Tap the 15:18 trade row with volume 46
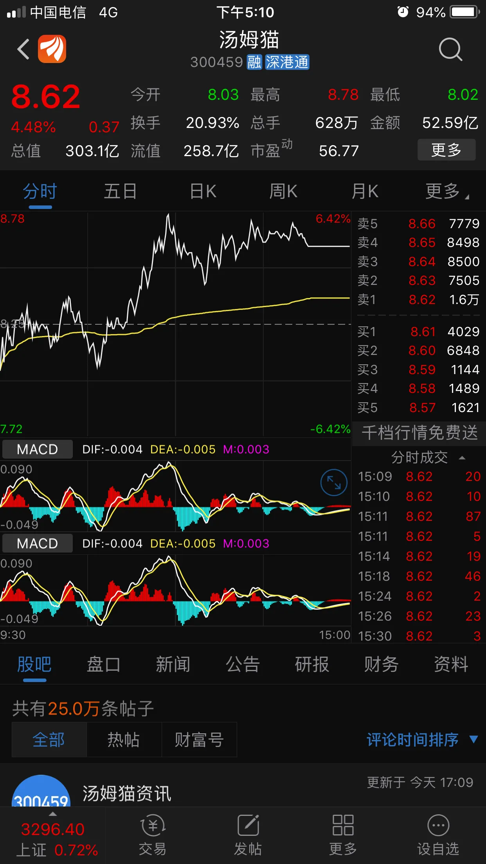 coord(419,576)
